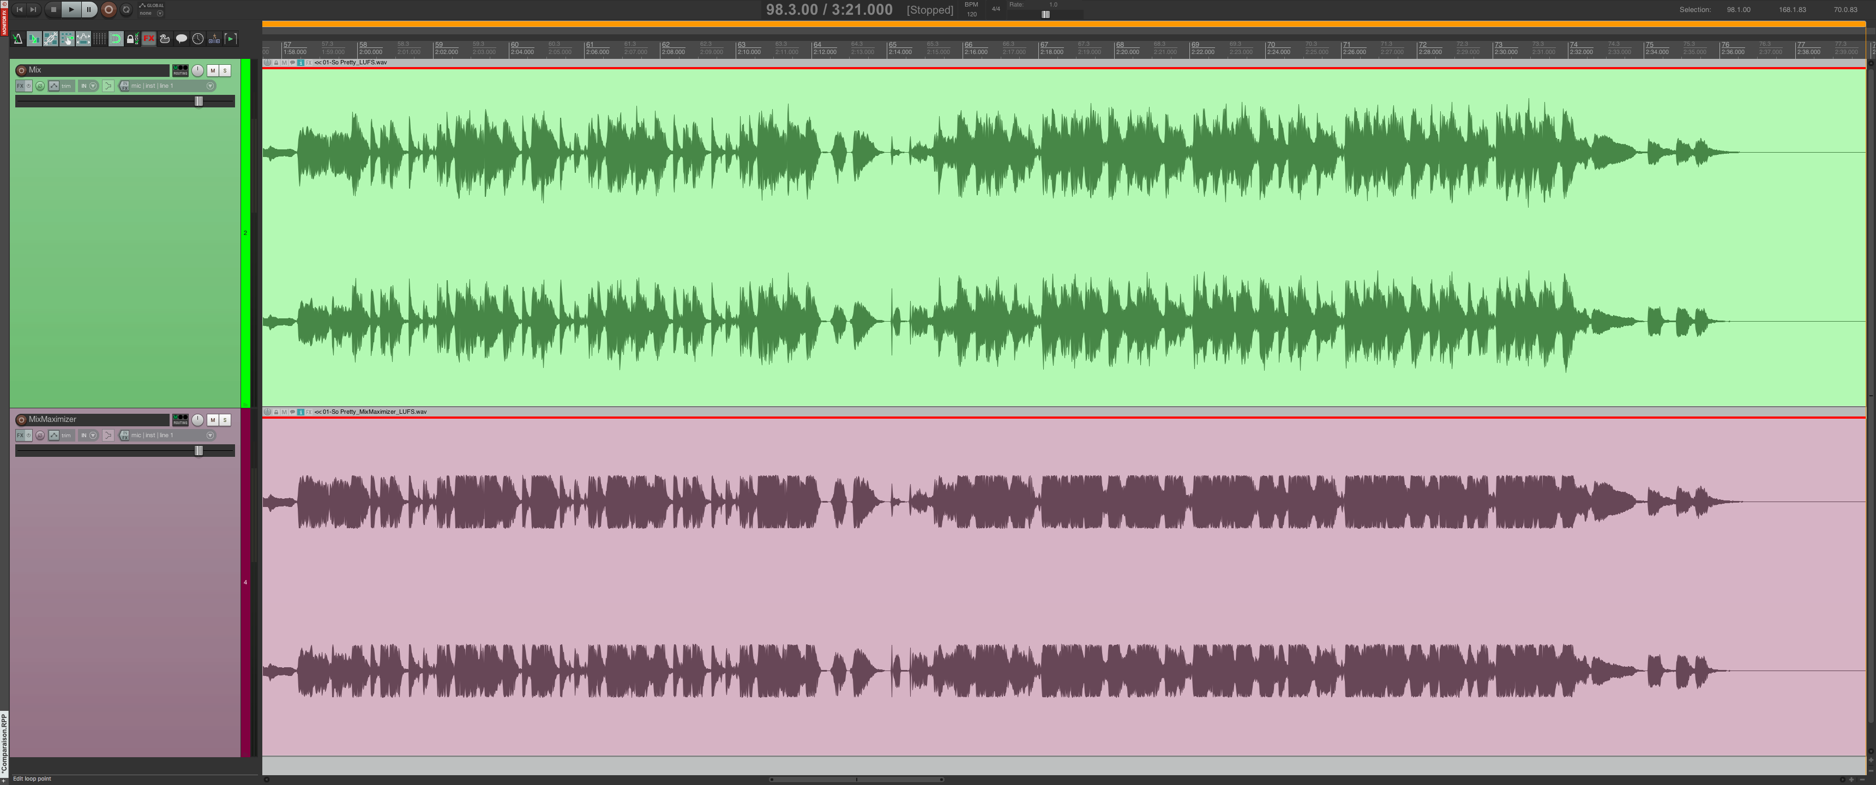Toggle the metronome in the toolbar
Image resolution: width=1876 pixels, height=785 pixels.
(x=17, y=39)
